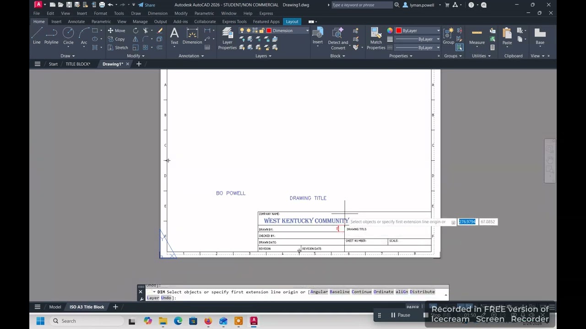Open Detect and Convert tool
586x329 pixels.
(x=338, y=38)
